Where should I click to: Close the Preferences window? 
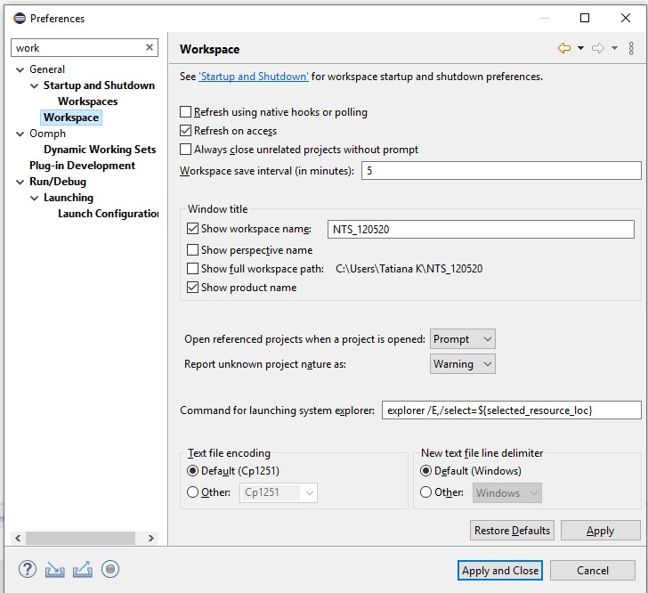pos(626,18)
